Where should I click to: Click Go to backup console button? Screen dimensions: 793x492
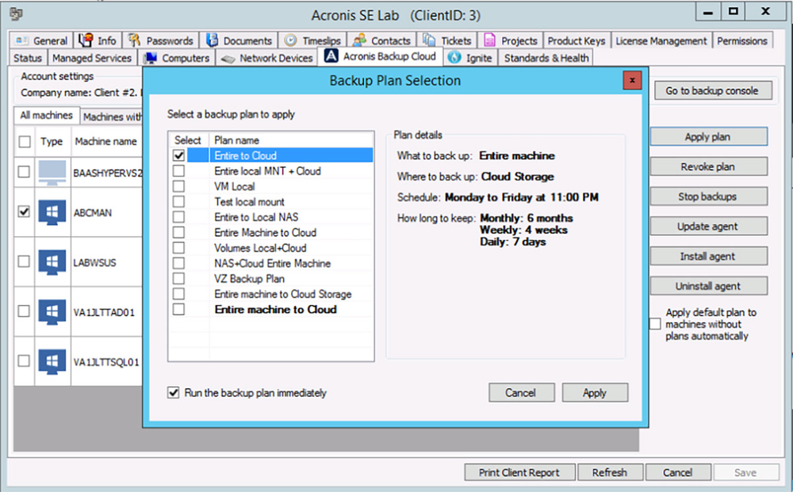713,91
